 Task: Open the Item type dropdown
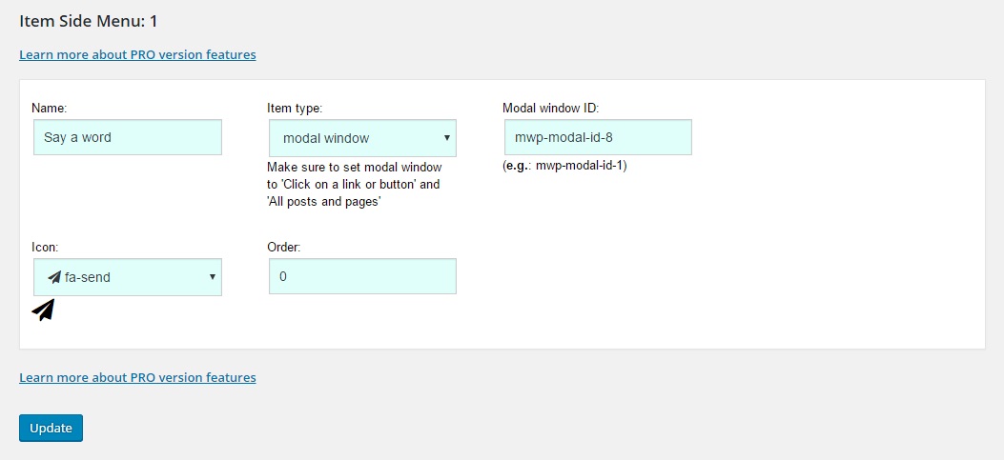(x=362, y=138)
